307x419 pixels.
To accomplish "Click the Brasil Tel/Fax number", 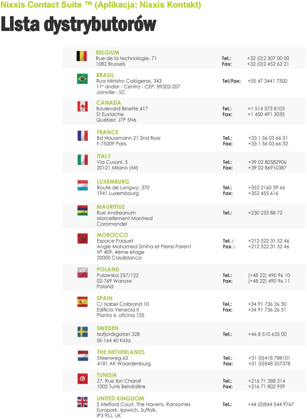I will [267, 81].
